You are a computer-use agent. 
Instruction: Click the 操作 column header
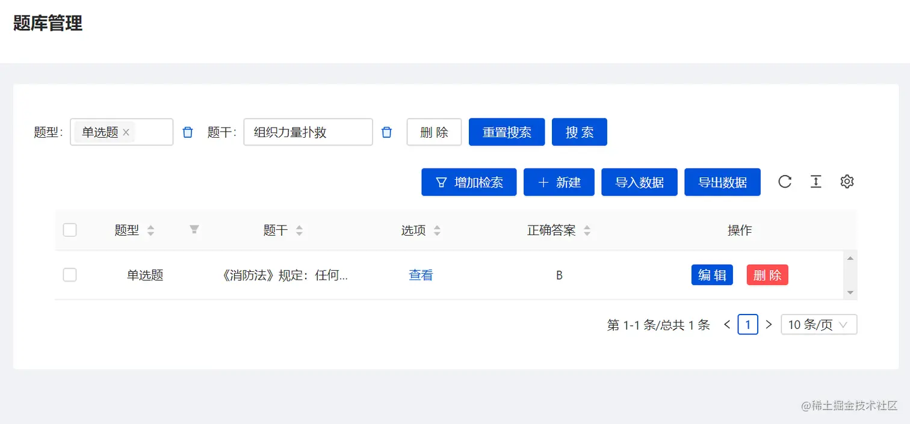740,230
